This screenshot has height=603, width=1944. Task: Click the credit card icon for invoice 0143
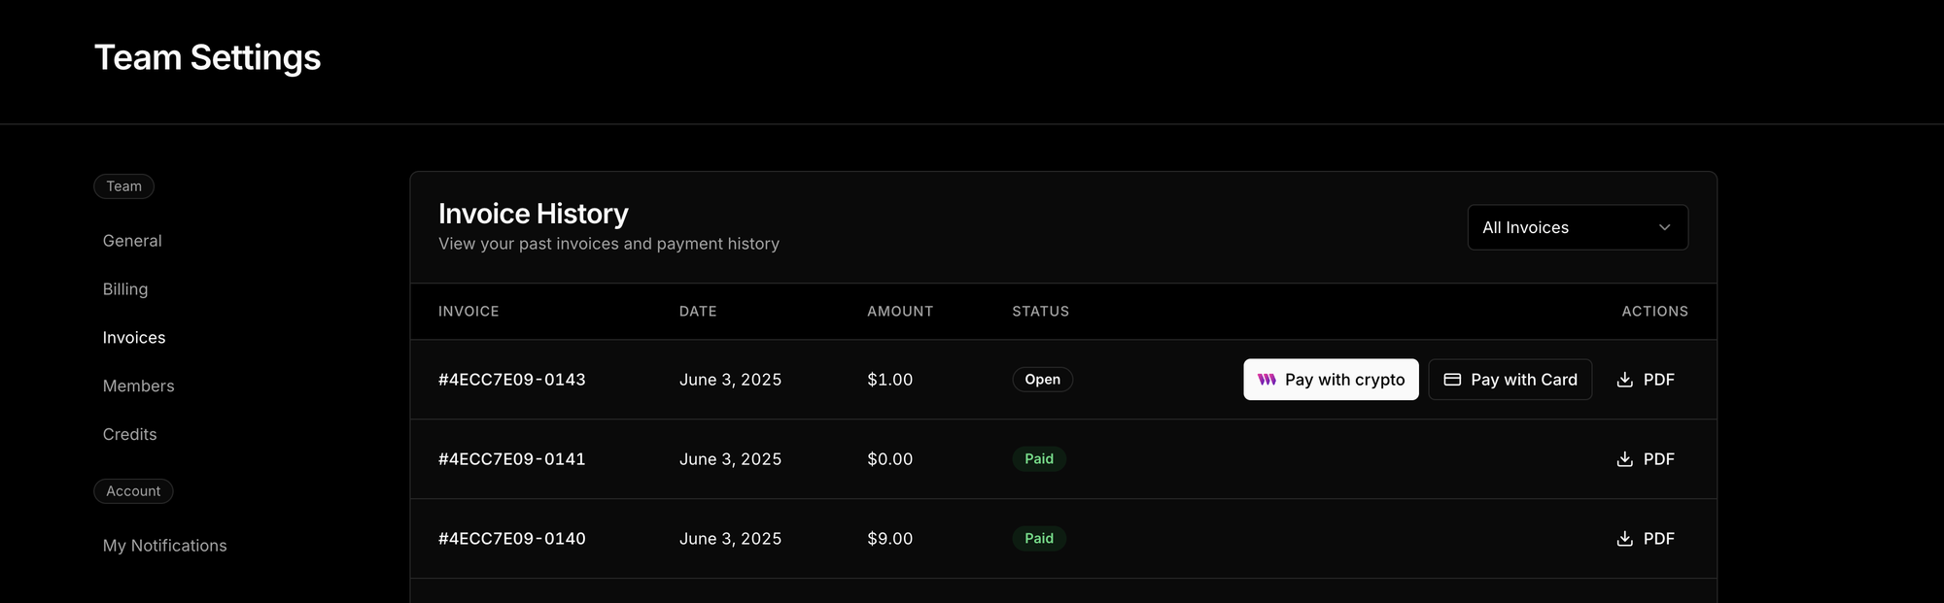pos(1452,380)
